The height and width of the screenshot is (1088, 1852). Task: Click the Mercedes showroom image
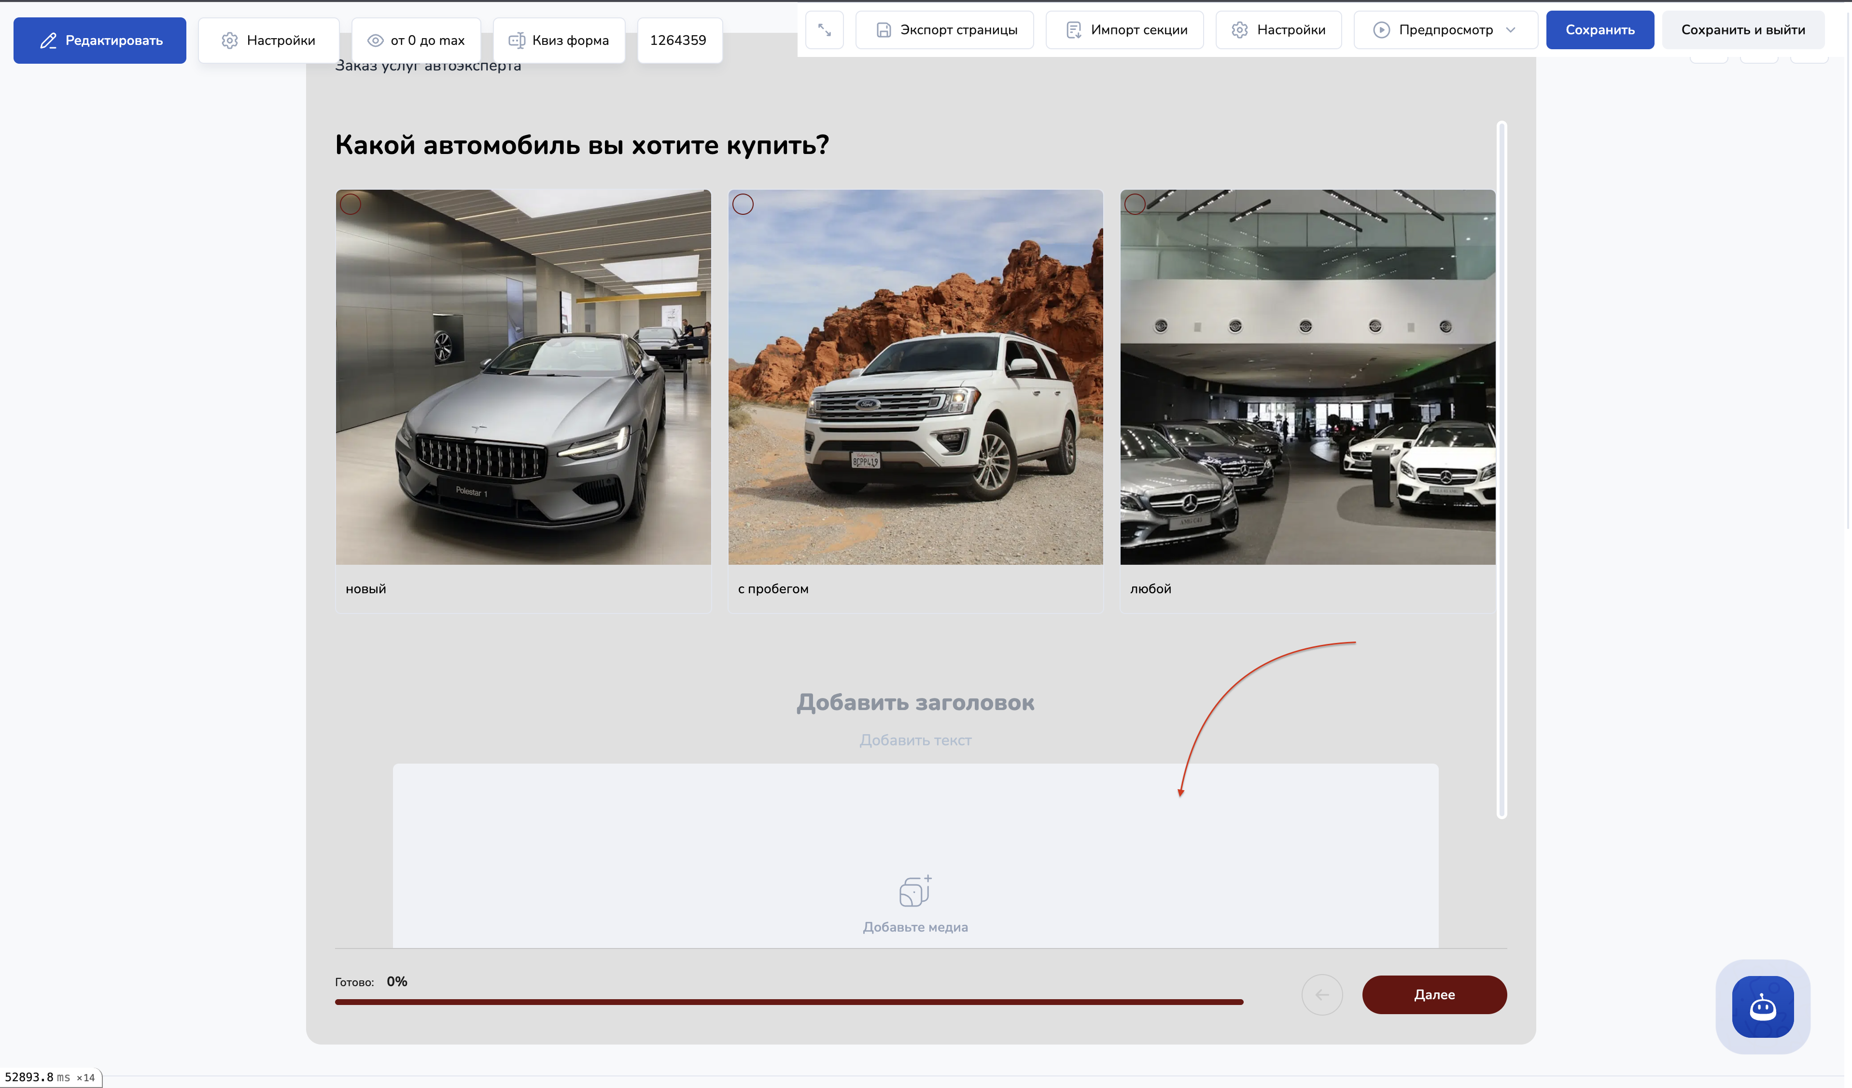1307,377
